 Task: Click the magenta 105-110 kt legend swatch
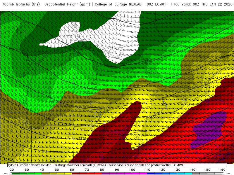143,173
